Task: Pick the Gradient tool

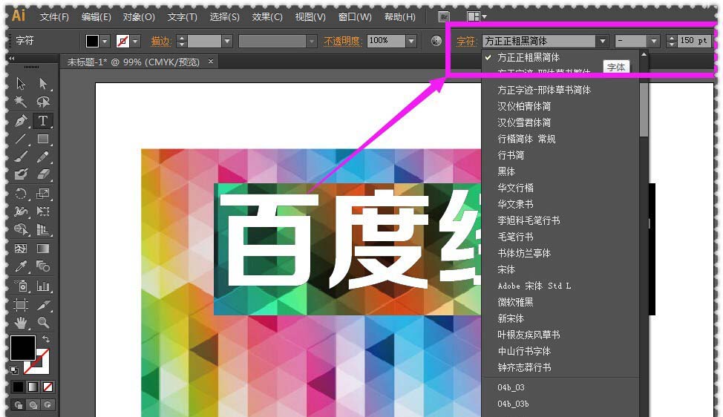Action: click(x=43, y=249)
